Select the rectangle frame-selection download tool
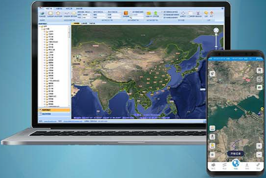This screenshot has height=178, width=266. 51,14
